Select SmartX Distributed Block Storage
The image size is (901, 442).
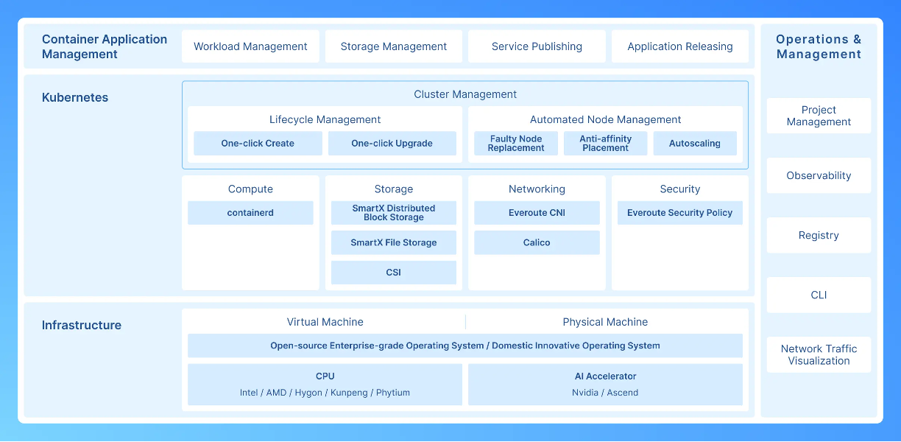click(x=393, y=213)
